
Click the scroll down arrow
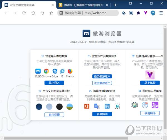[165, 134]
